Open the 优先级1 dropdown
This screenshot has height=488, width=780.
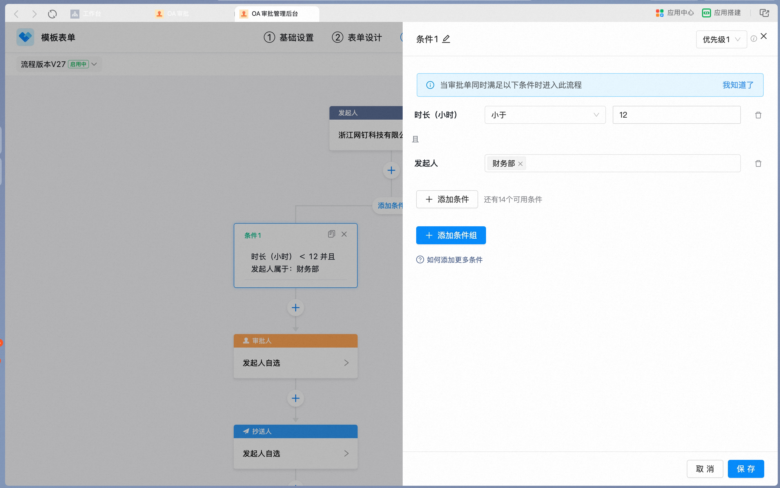pos(721,39)
